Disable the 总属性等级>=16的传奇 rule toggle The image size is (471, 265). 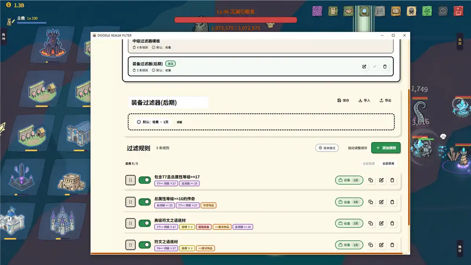145,202
